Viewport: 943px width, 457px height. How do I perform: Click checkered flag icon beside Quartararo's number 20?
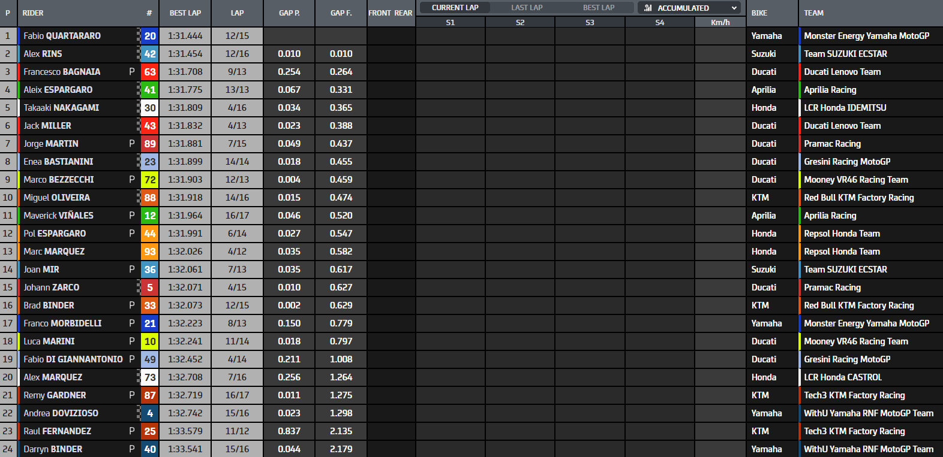pyautogui.click(x=139, y=36)
